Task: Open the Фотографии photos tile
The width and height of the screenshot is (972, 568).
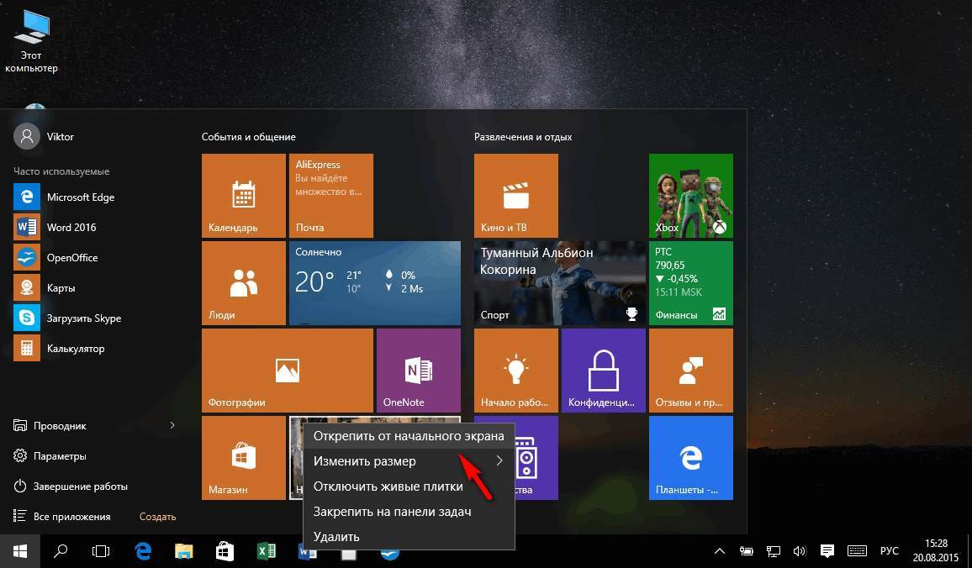Action: pos(287,370)
